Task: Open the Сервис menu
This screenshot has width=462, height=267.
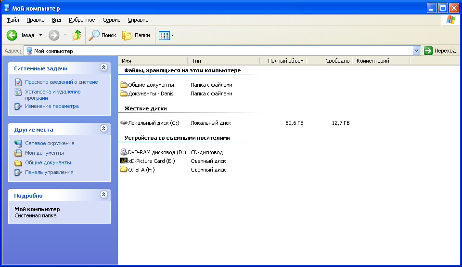Action: 111,20
